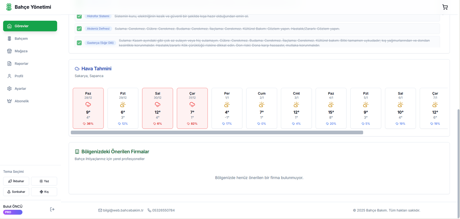Click the logout icon beside Bulut ÖNCÜ
The width and height of the screenshot is (460, 219).
[52, 209]
